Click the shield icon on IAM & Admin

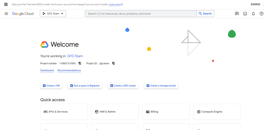point(97,112)
